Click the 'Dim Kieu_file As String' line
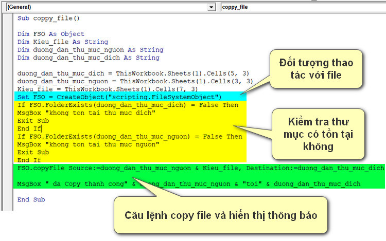 tap(62, 42)
